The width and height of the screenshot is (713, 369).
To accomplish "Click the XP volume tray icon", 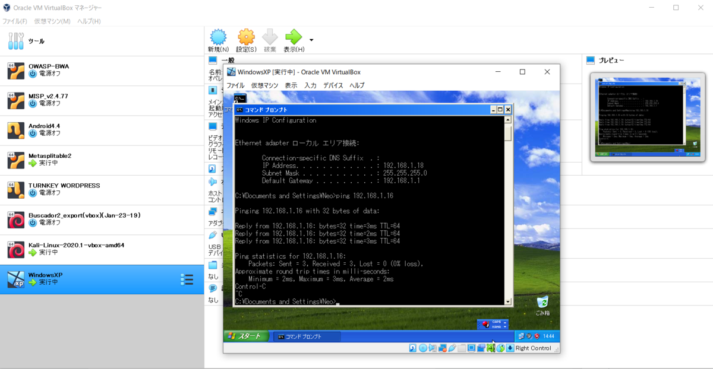I will pyautogui.click(x=529, y=336).
